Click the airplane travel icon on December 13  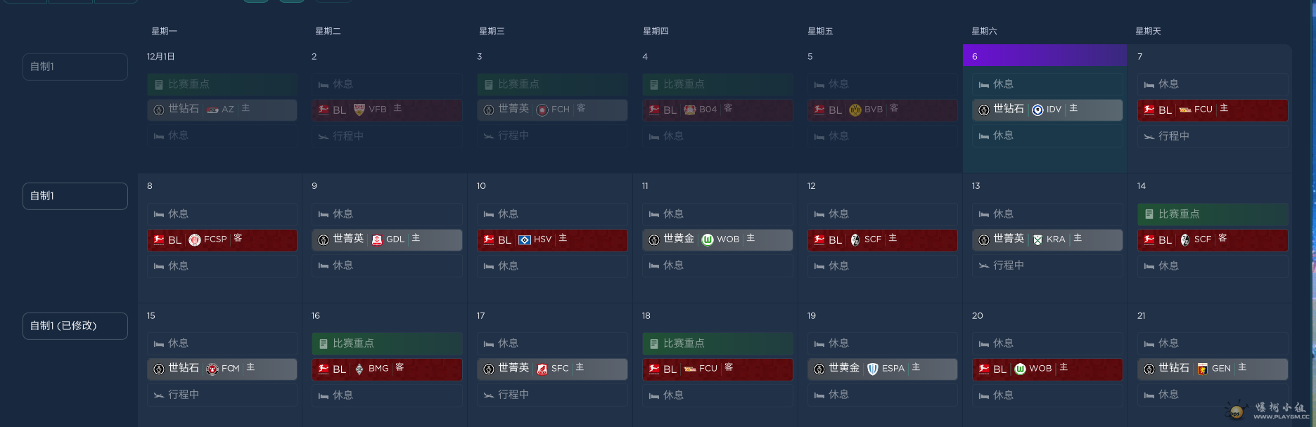click(984, 265)
